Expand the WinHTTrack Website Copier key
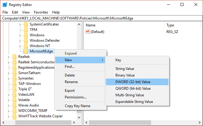 [8, 116]
